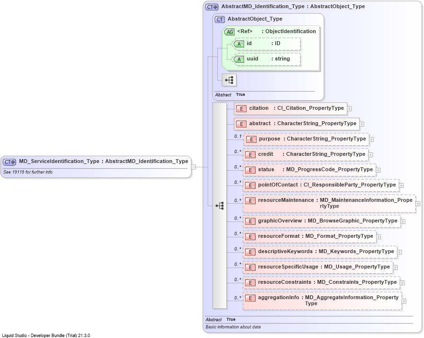The height and width of the screenshot is (338, 424).
Task: Select the MD_ServiceIdentification_Type title text
Action: [104, 162]
